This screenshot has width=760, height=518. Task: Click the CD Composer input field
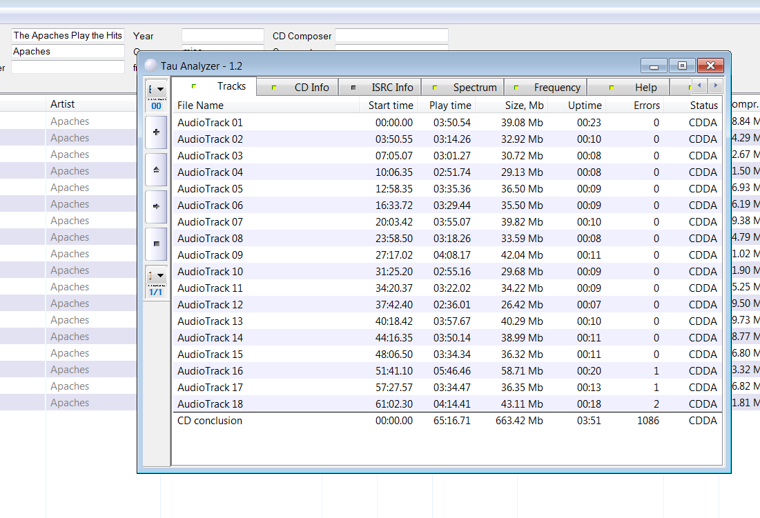(391, 35)
